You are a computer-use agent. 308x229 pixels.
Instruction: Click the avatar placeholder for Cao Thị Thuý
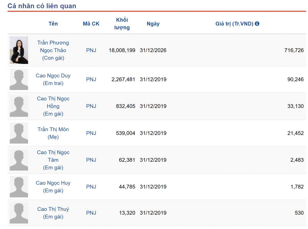coord(19,213)
